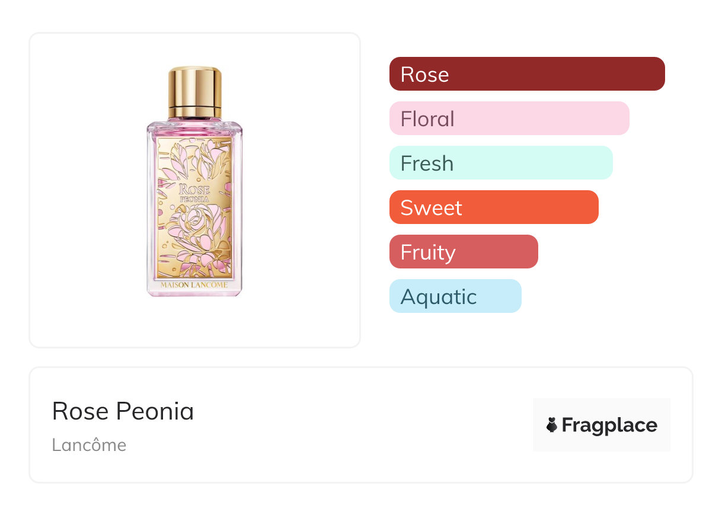Pick the orange Sweet accord bar
Image resolution: width=722 pixels, height=512 pixels.
(x=493, y=207)
